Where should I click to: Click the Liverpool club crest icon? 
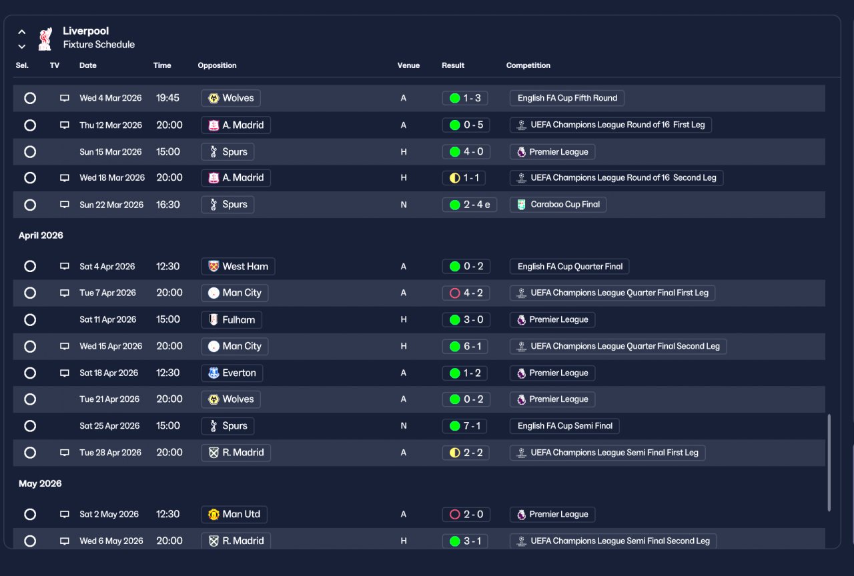(45, 38)
